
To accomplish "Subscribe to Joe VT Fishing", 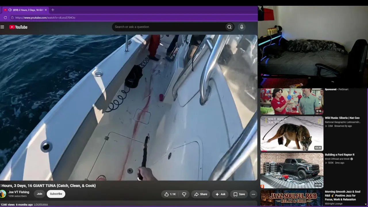I will coord(56,194).
